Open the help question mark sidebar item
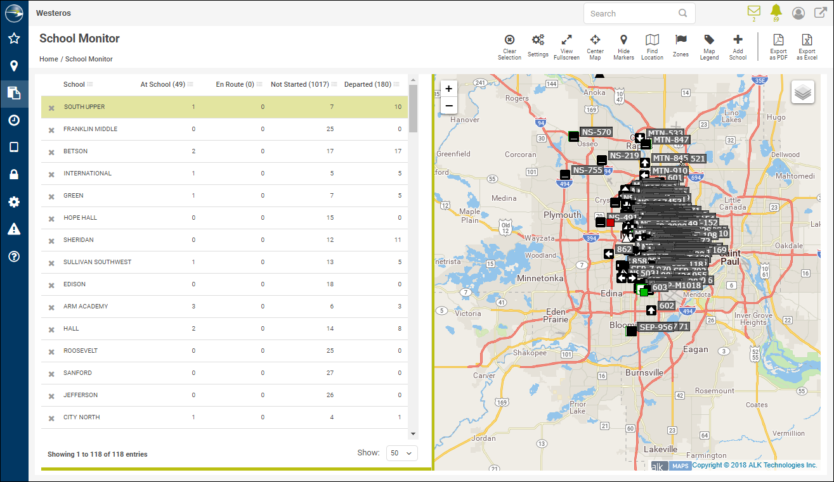 pos(14,257)
